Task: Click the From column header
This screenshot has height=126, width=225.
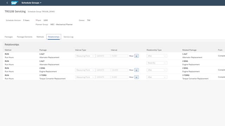Action: (220, 50)
